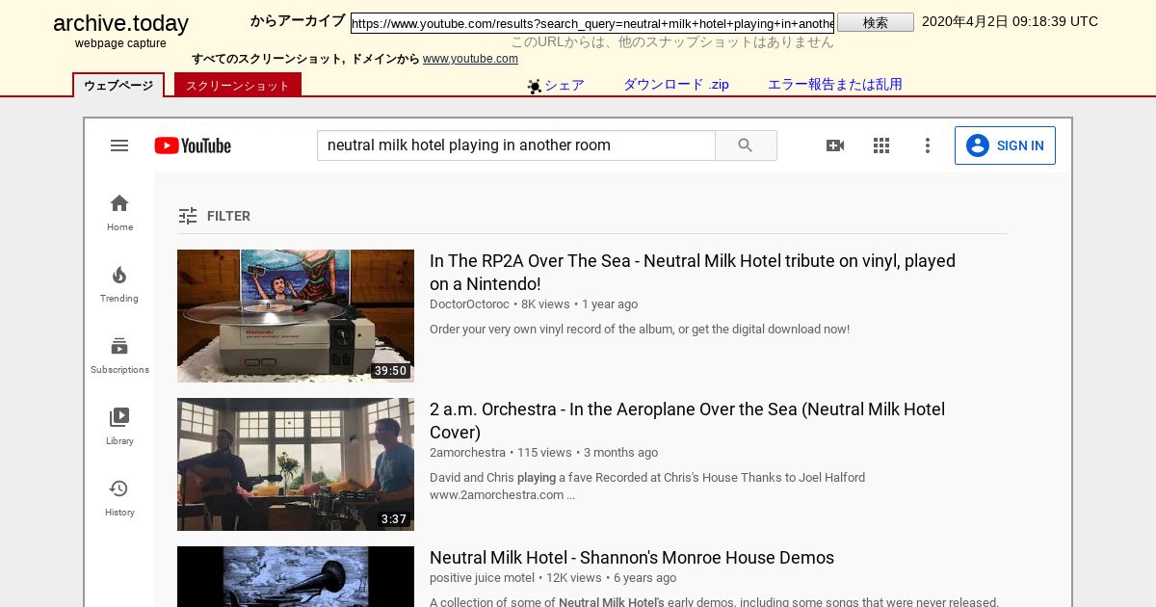Switch to the スクリーンショット tab
The height and width of the screenshot is (607, 1156).
click(238, 85)
